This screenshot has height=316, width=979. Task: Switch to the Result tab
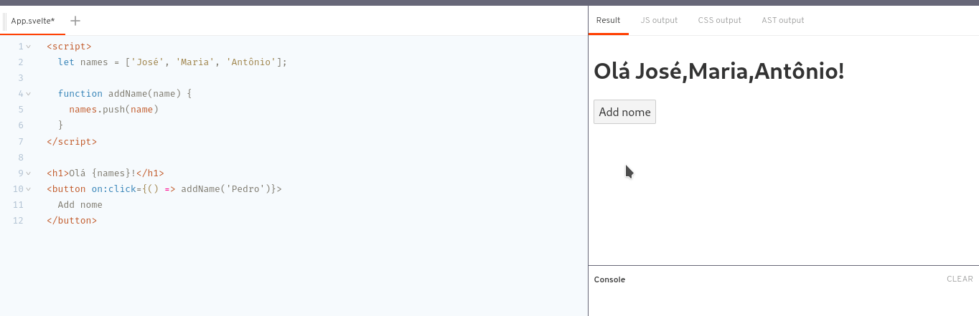(x=608, y=20)
